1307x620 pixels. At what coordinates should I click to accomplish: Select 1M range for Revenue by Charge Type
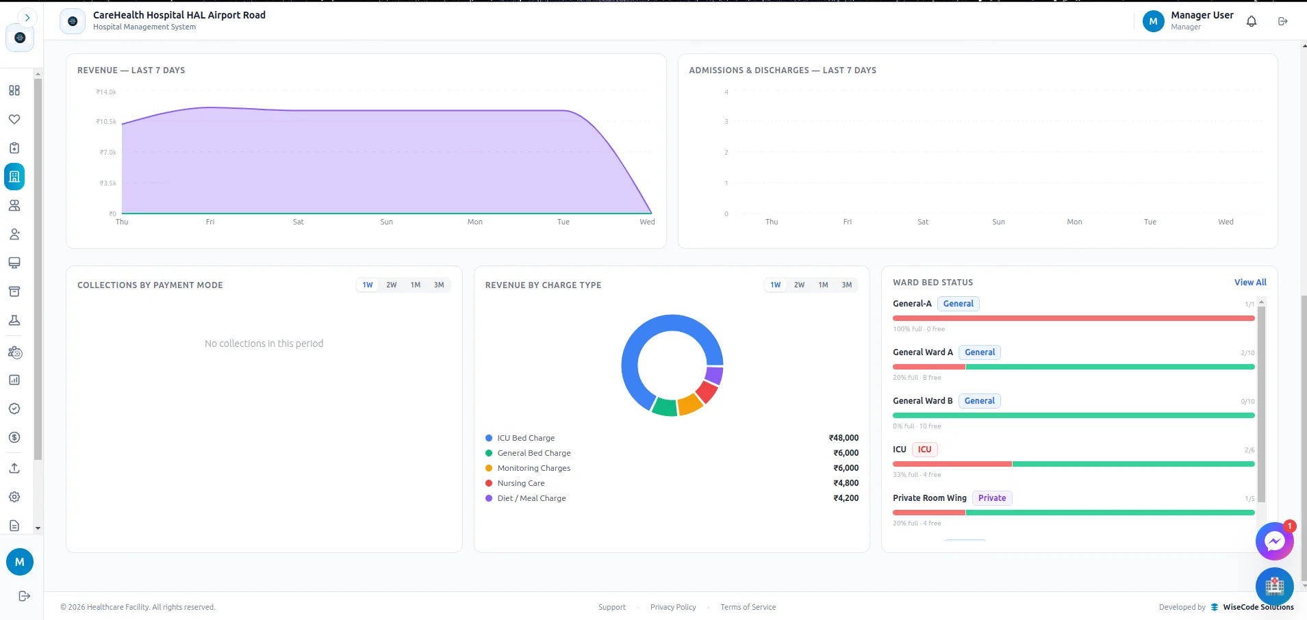(x=823, y=285)
